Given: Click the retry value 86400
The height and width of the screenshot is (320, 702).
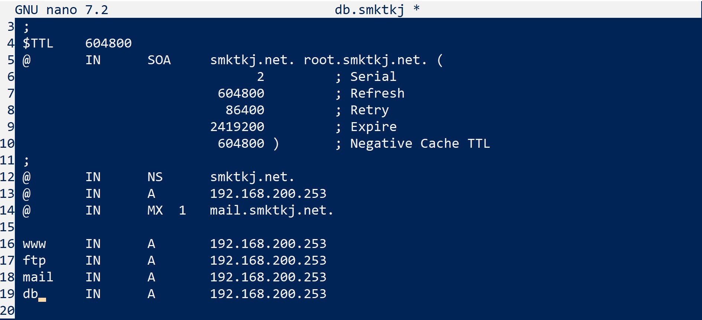Looking at the screenshot, I should 245,110.
